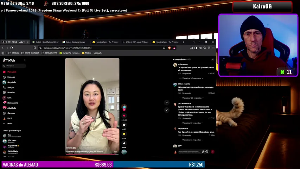Viewport: 300px width, 169px height.
Task: Open Brave wallet icon
Action: (x=200, y=48)
